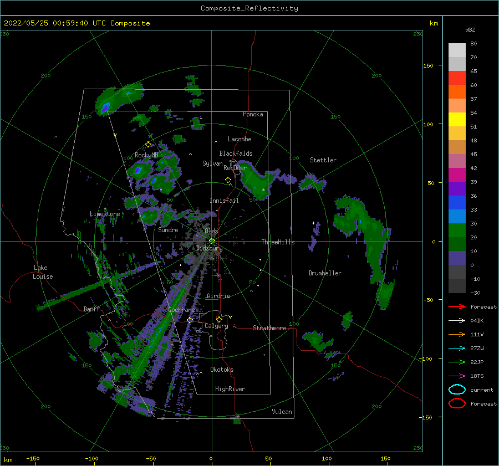Click the red forecast arrow in legend
499x466 pixels.
click(x=457, y=306)
